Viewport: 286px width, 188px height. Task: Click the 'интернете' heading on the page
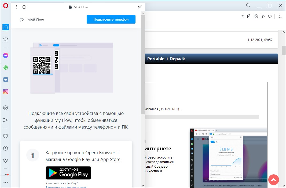[x=158, y=149]
